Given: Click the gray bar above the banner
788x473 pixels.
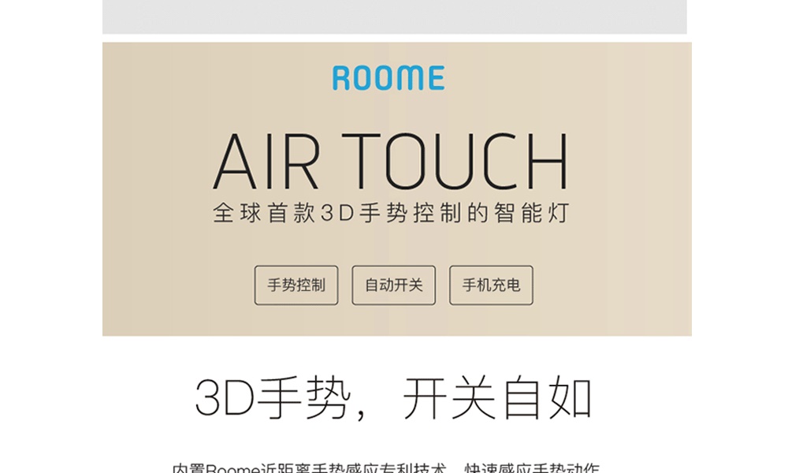Looking at the screenshot, I should (x=395, y=17).
